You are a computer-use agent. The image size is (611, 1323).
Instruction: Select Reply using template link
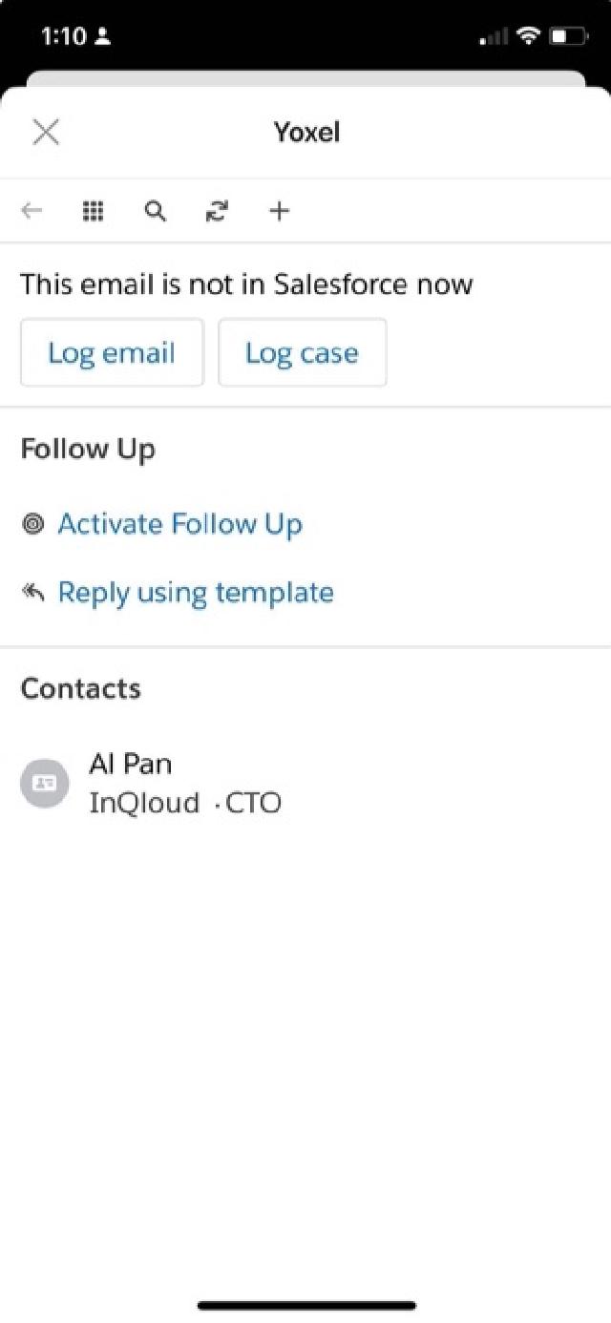click(x=196, y=593)
